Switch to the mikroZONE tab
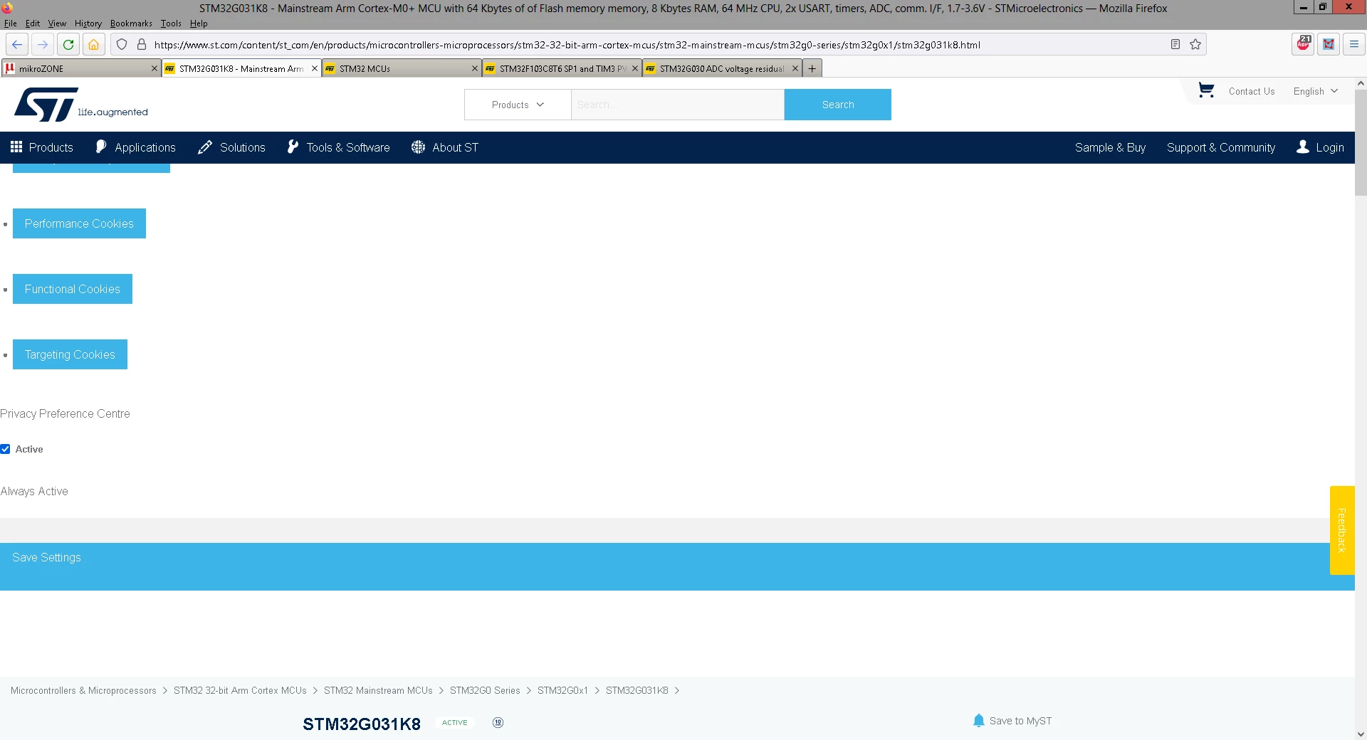Image resolution: width=1367 pixels, height=740 pixels. 80,68
